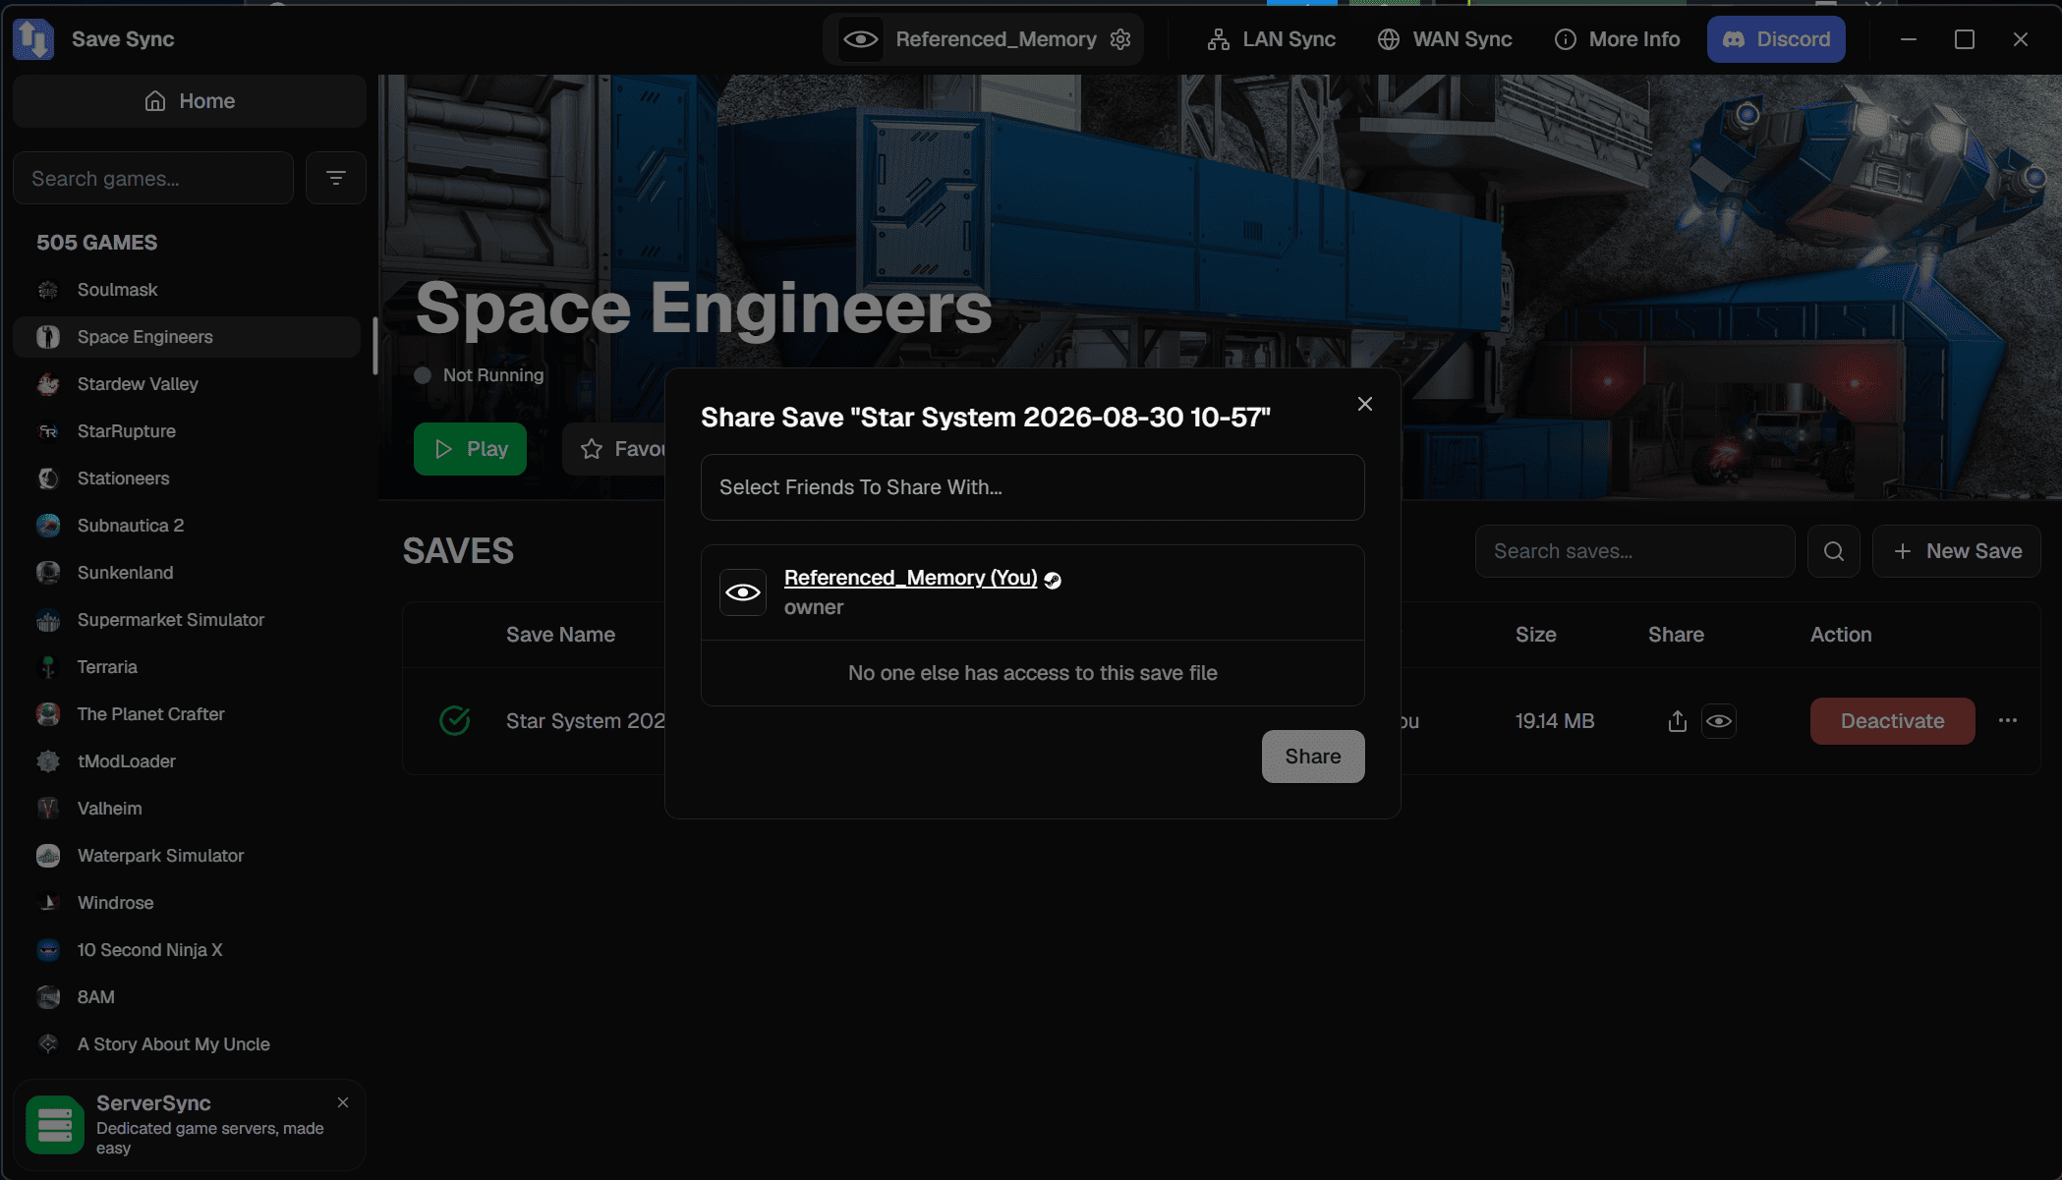The width and height of the screenshot is (2062, 1180).
Task: Toggle the active checkmark on Star System save
Action: [x=454, y=721]
